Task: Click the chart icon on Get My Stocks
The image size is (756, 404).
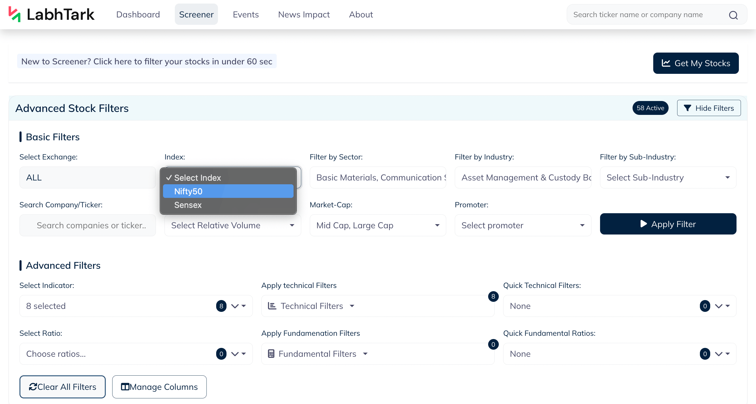Action: tap(666, 63)
